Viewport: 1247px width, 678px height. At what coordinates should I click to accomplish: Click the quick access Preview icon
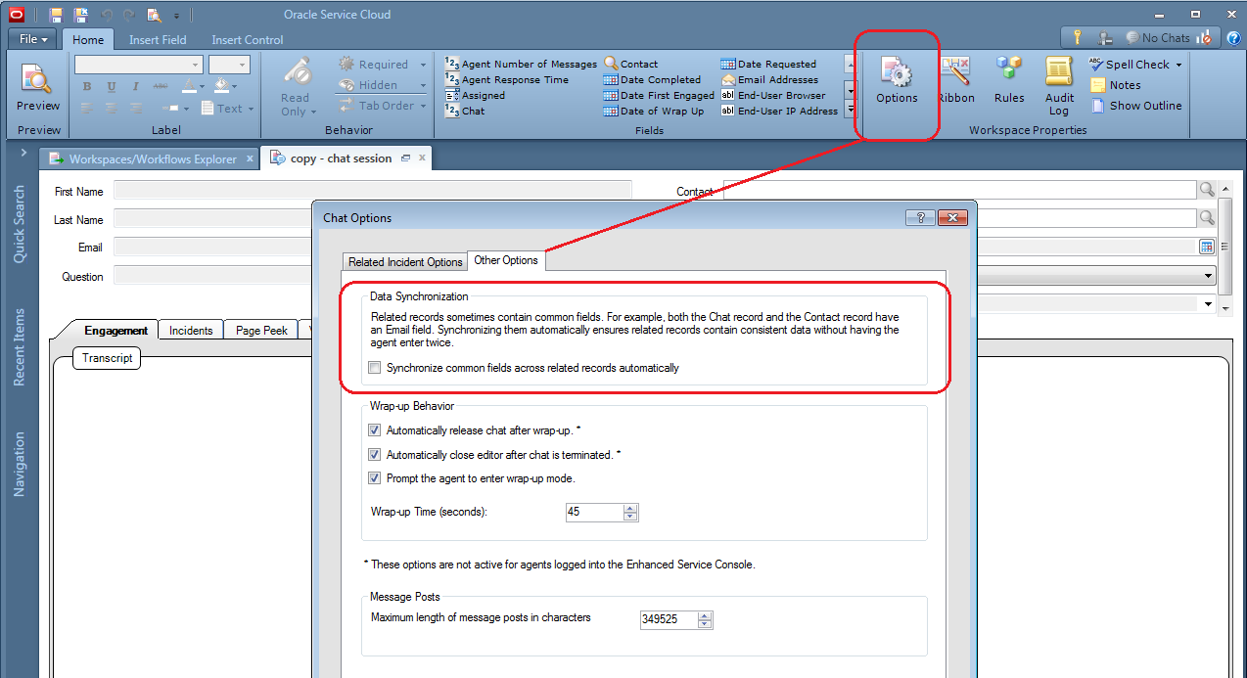pos(155,15)
